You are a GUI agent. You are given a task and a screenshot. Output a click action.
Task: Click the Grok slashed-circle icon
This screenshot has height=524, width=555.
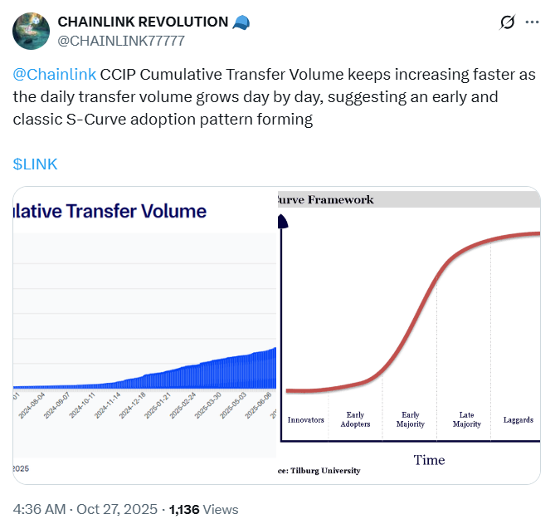point(508,23)
